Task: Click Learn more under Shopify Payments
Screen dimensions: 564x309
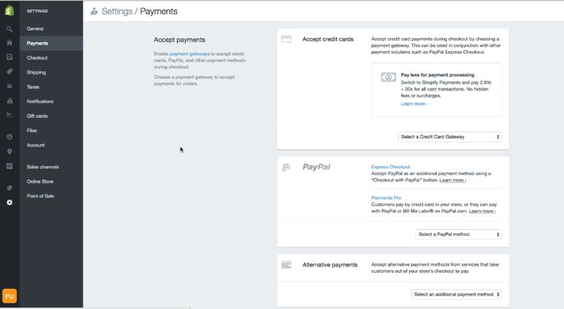Action: coord(414,103)
